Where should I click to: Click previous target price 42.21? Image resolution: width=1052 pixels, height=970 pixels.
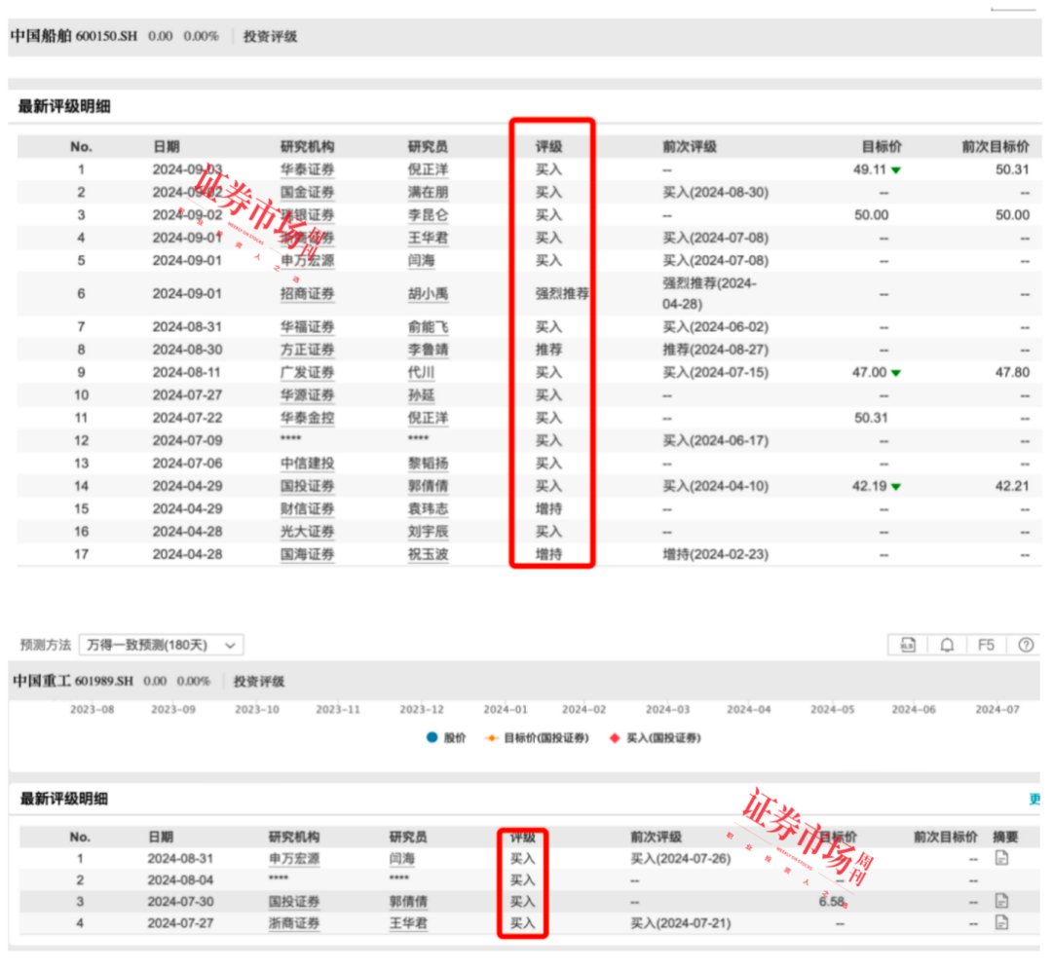(1012, 486)
